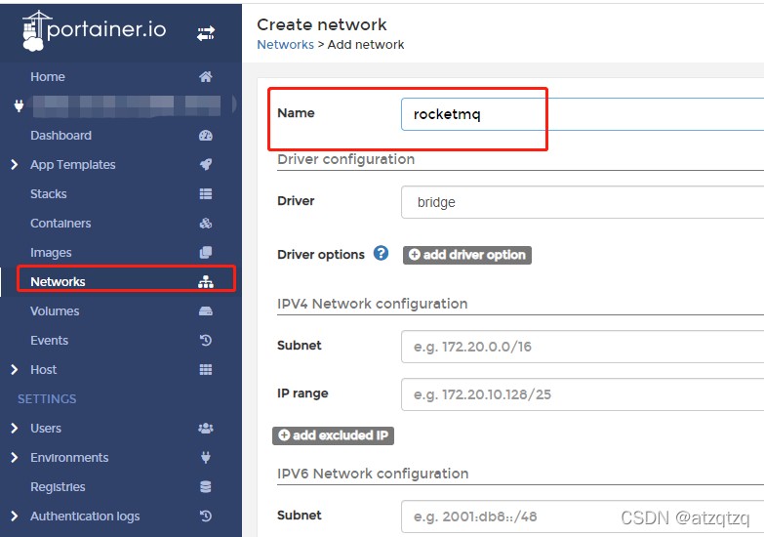764x537 pixels.
Task: Click the IPV6 Network configuration heading
Action: coord(373,474)
